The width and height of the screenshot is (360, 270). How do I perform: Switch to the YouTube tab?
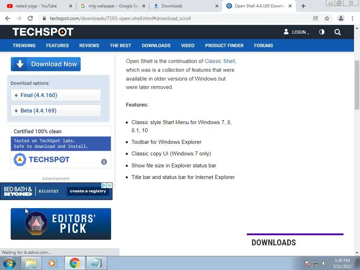pyautogui.click(x=36, y=6)
